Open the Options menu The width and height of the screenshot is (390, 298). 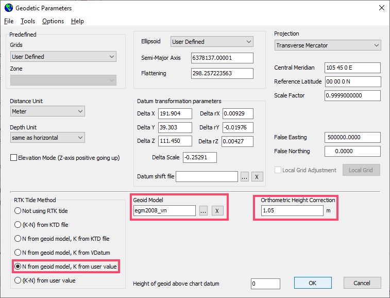click(x=53, y=21)
